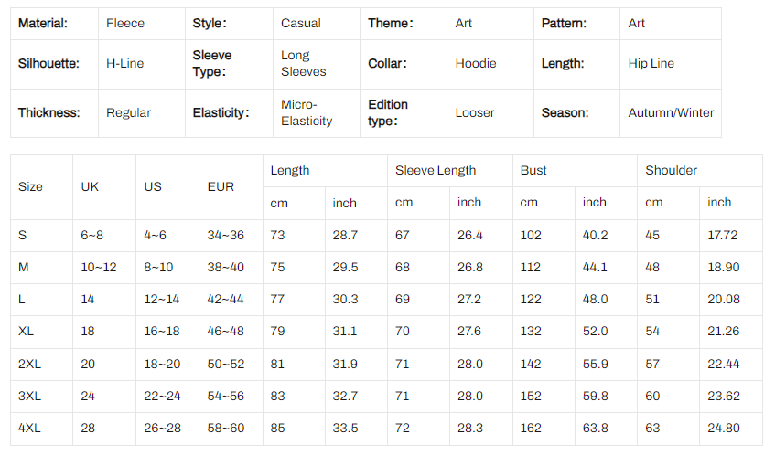Click the Looser edition type value
This screenshot has height=455, width=775.
point(475,112)
